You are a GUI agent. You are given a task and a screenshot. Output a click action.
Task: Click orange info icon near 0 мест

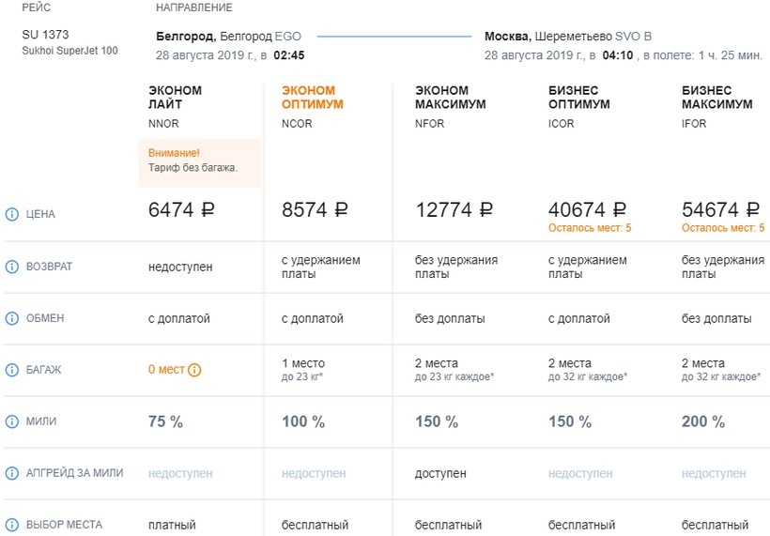pyautogui.click(x=194, y=370)
